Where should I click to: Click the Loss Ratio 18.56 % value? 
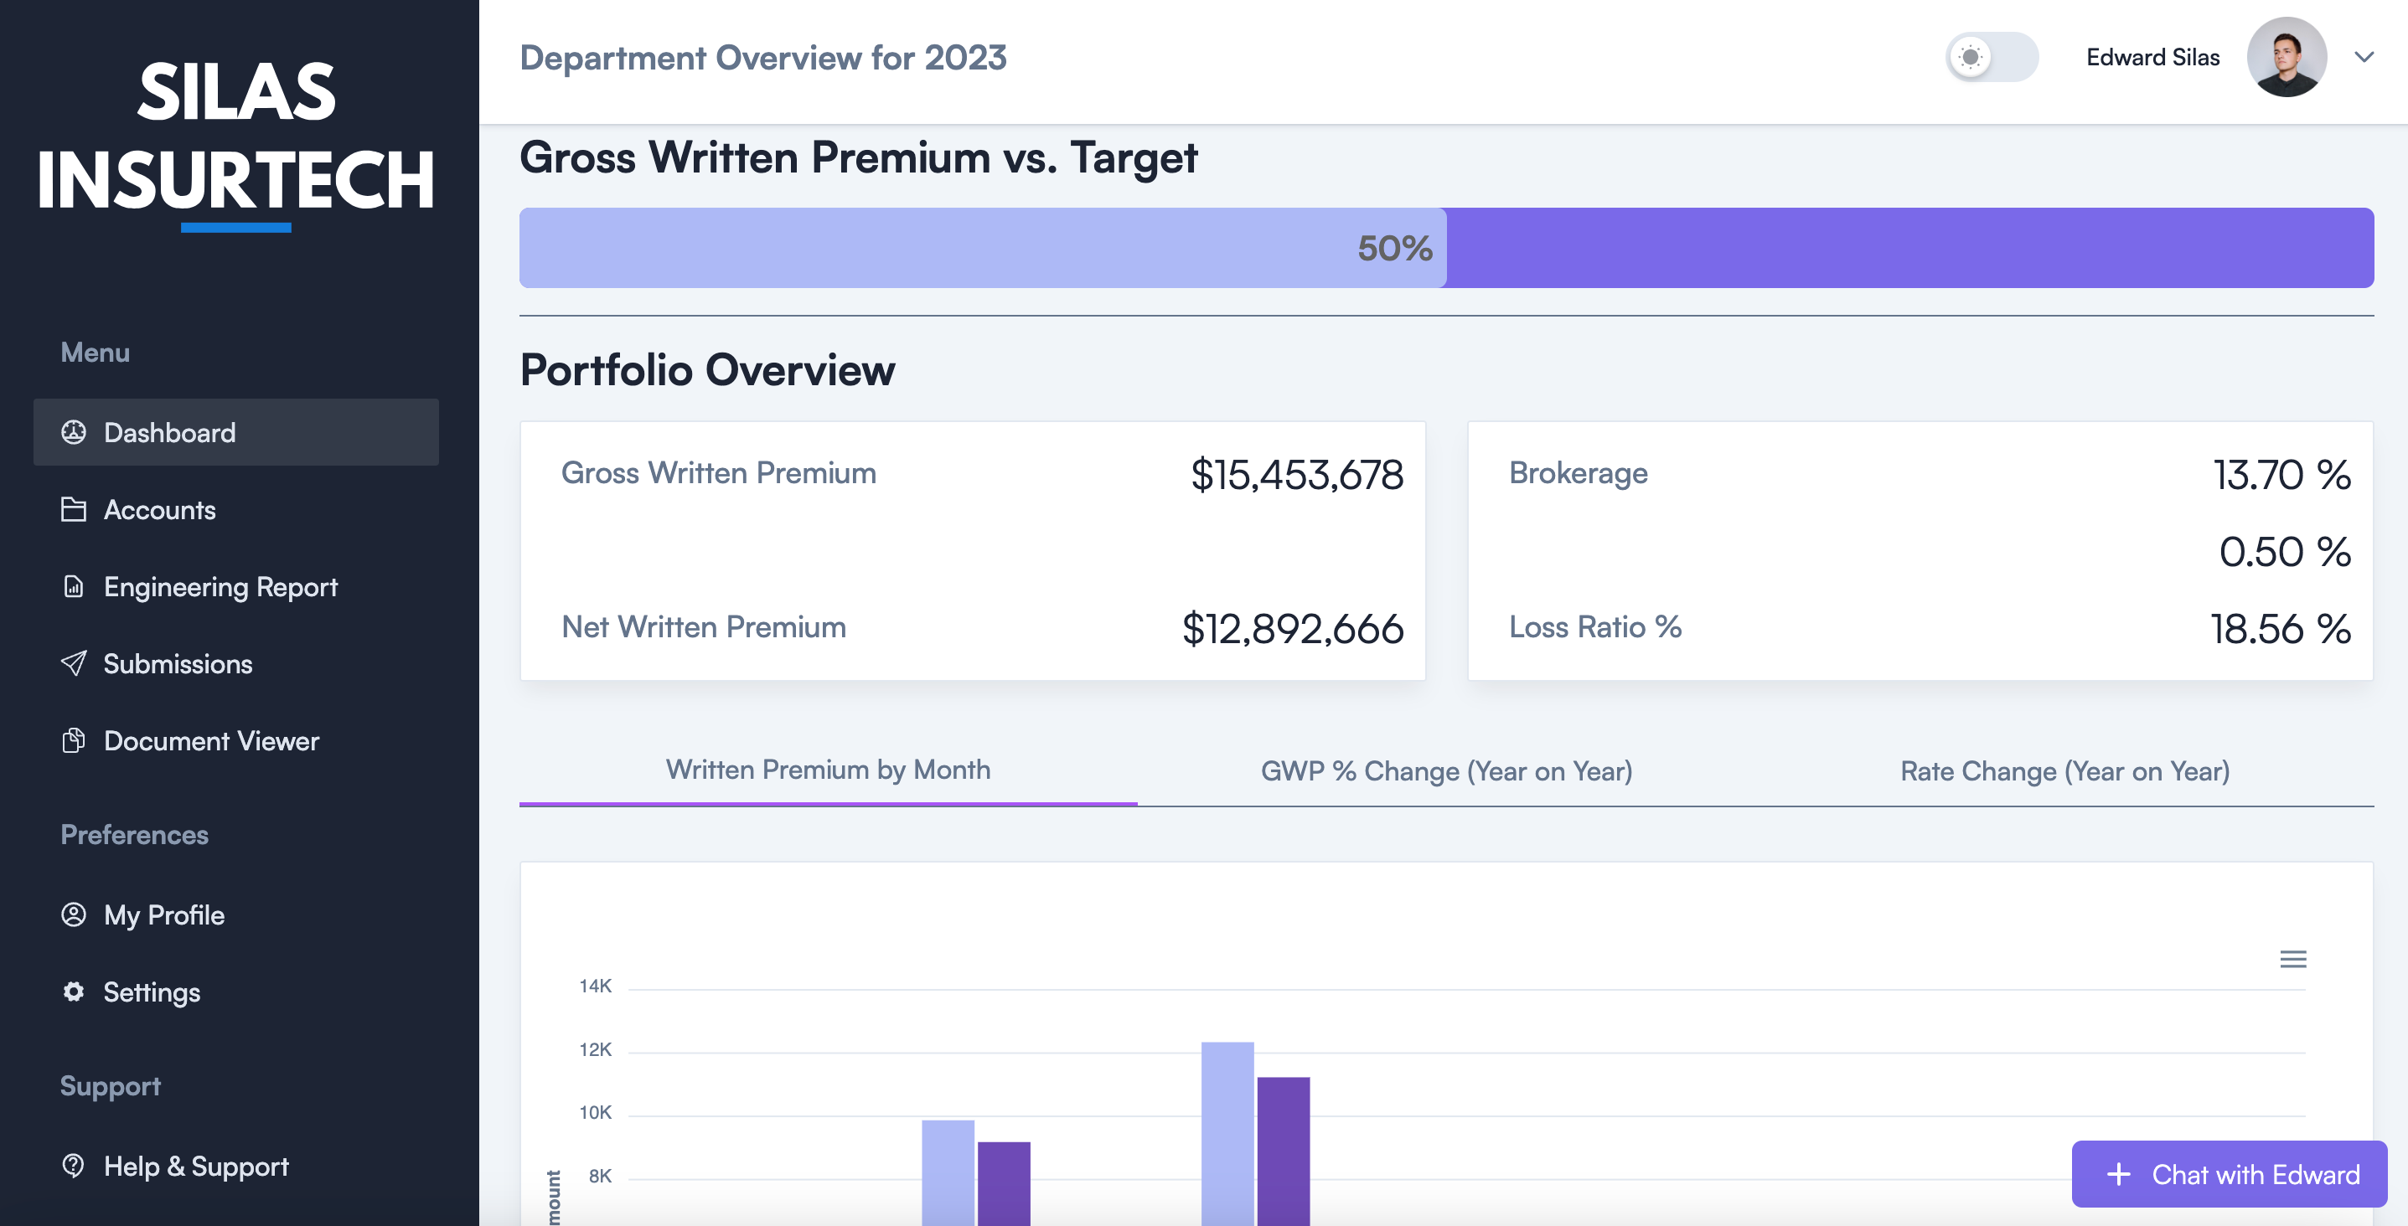click(2281, 628)
